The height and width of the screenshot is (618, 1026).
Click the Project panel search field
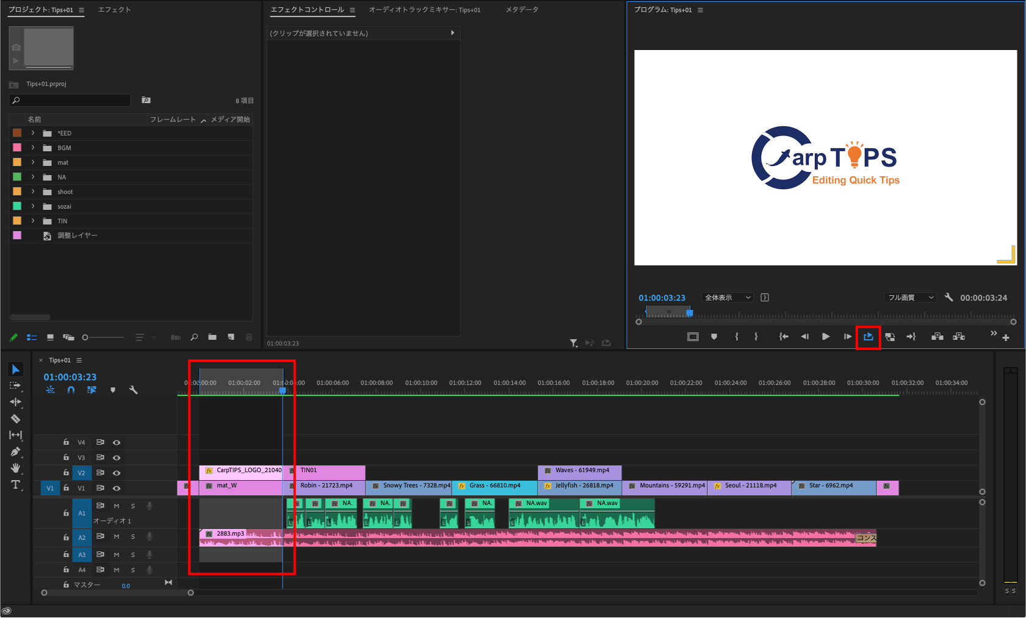(70, 100)
